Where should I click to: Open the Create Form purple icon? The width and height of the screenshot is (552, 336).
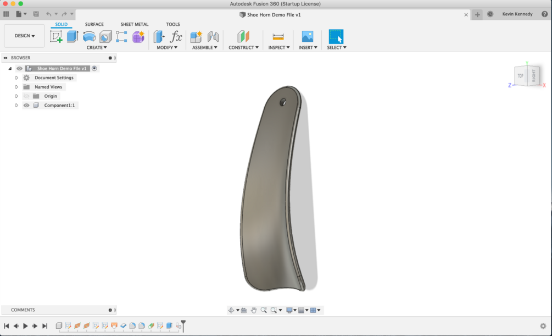138,37
